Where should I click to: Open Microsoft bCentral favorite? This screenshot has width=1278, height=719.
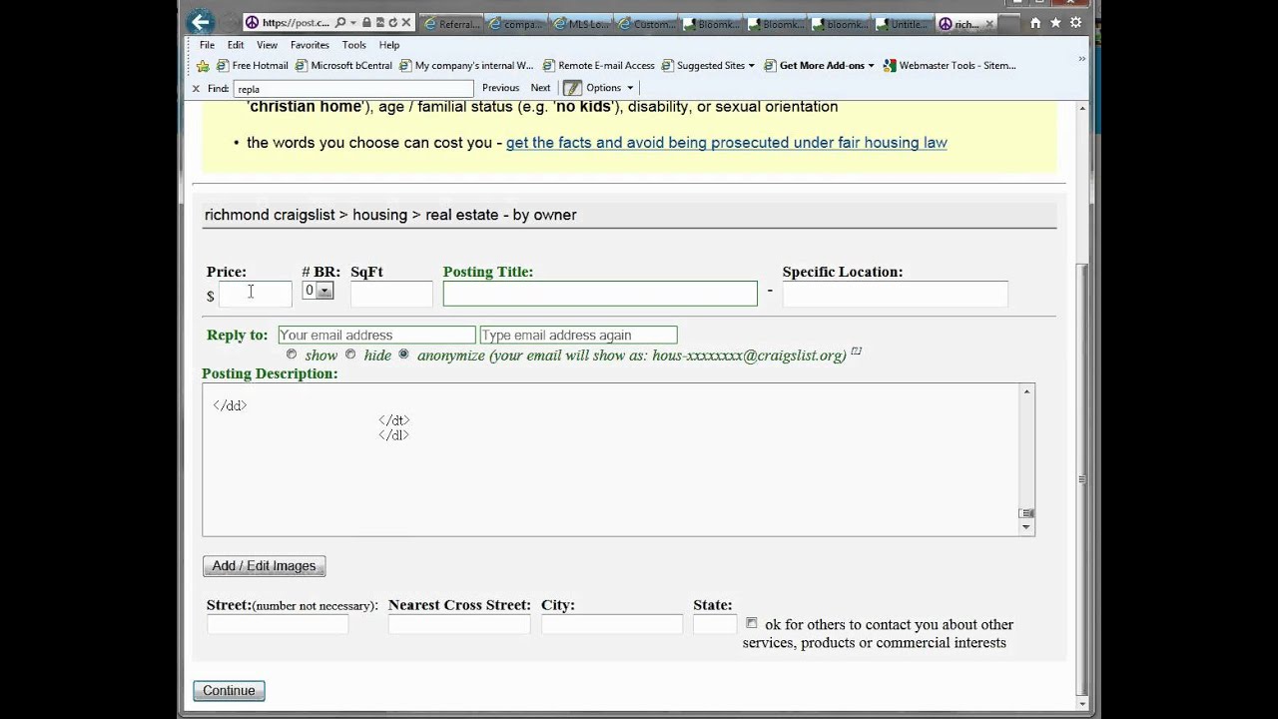coord(343,66)
